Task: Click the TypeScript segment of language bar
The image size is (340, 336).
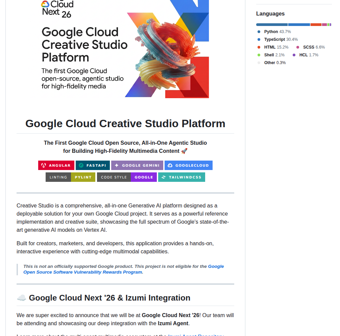Action: pos(299,25)
